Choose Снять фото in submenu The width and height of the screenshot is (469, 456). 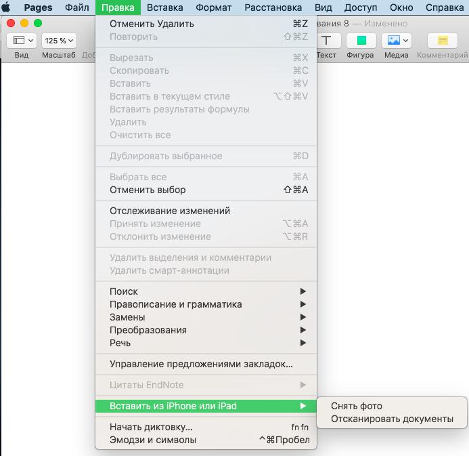(392, 406)
